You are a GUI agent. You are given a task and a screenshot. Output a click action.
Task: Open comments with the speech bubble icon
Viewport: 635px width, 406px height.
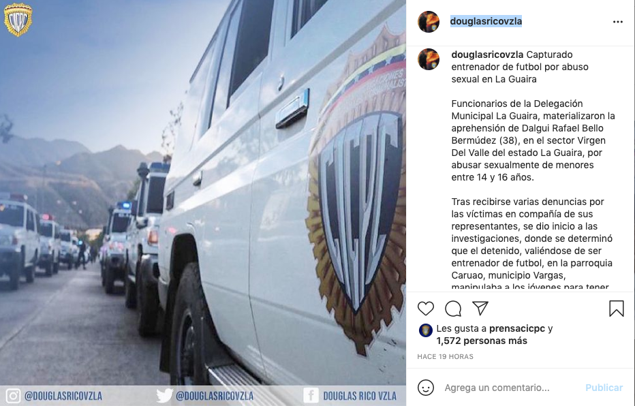[x=453, y=309]
